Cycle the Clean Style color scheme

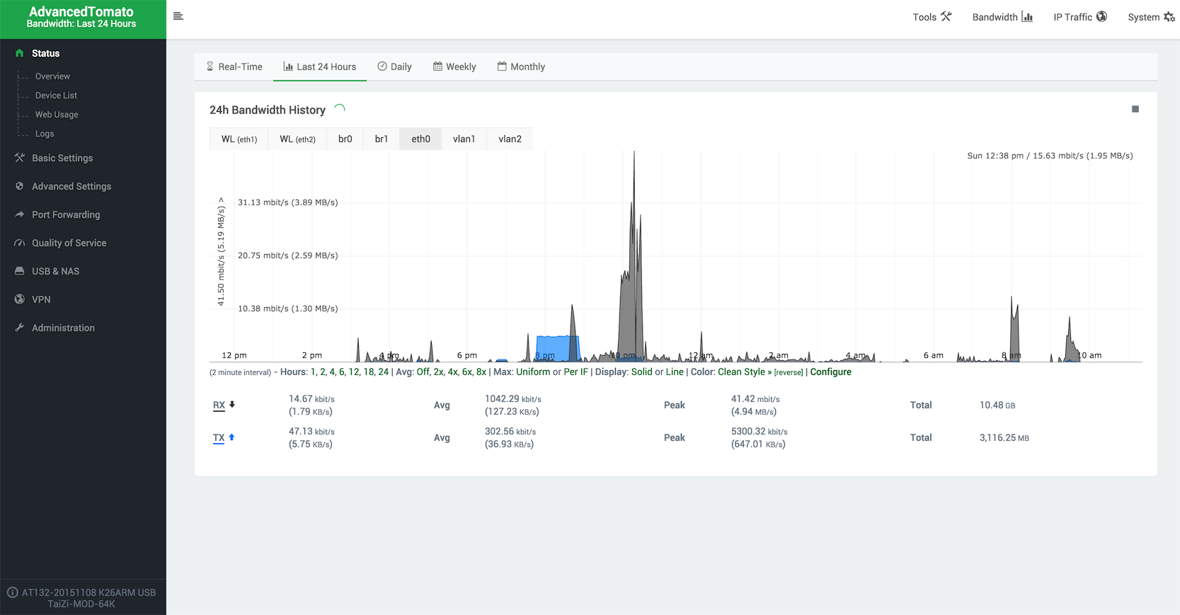pos(745,372)
